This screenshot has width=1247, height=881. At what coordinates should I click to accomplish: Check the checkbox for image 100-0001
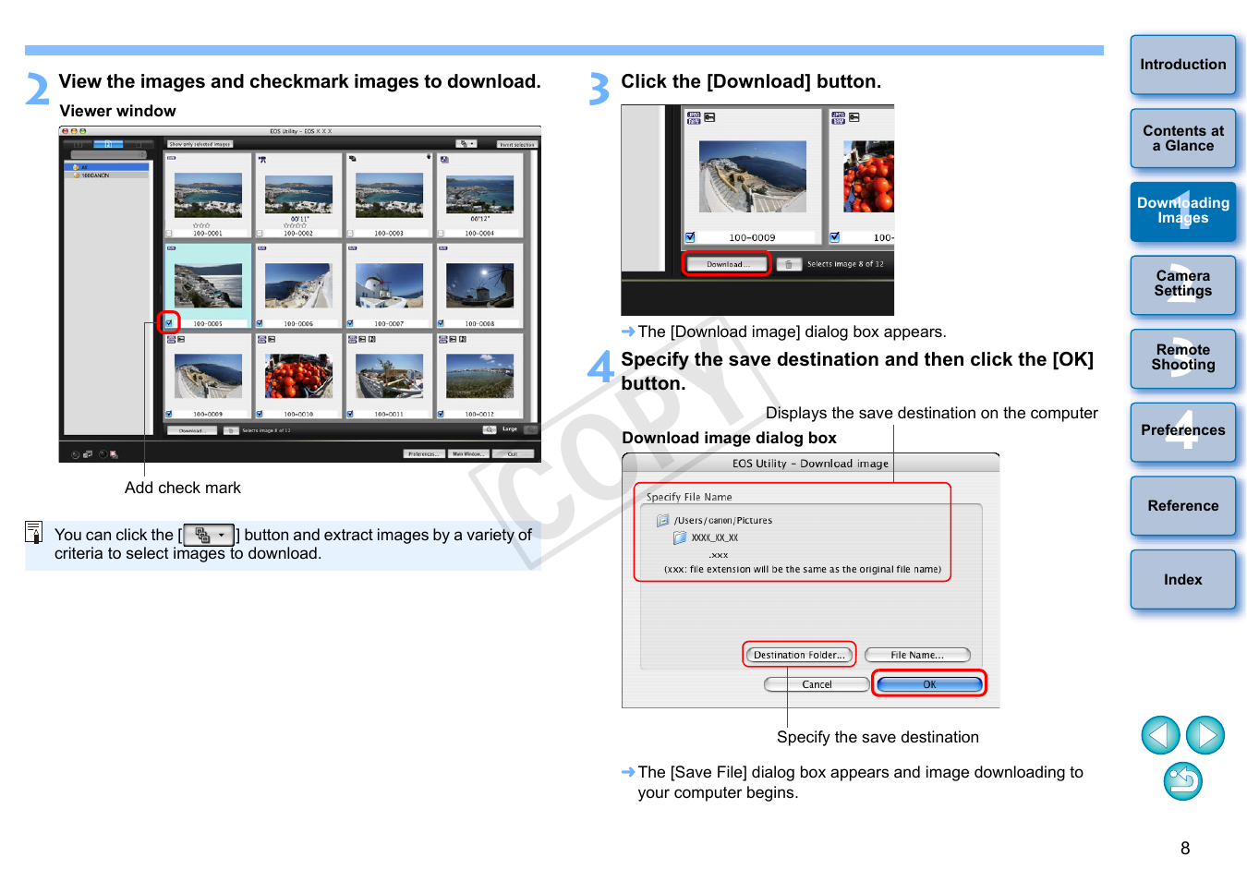point(169,234)
